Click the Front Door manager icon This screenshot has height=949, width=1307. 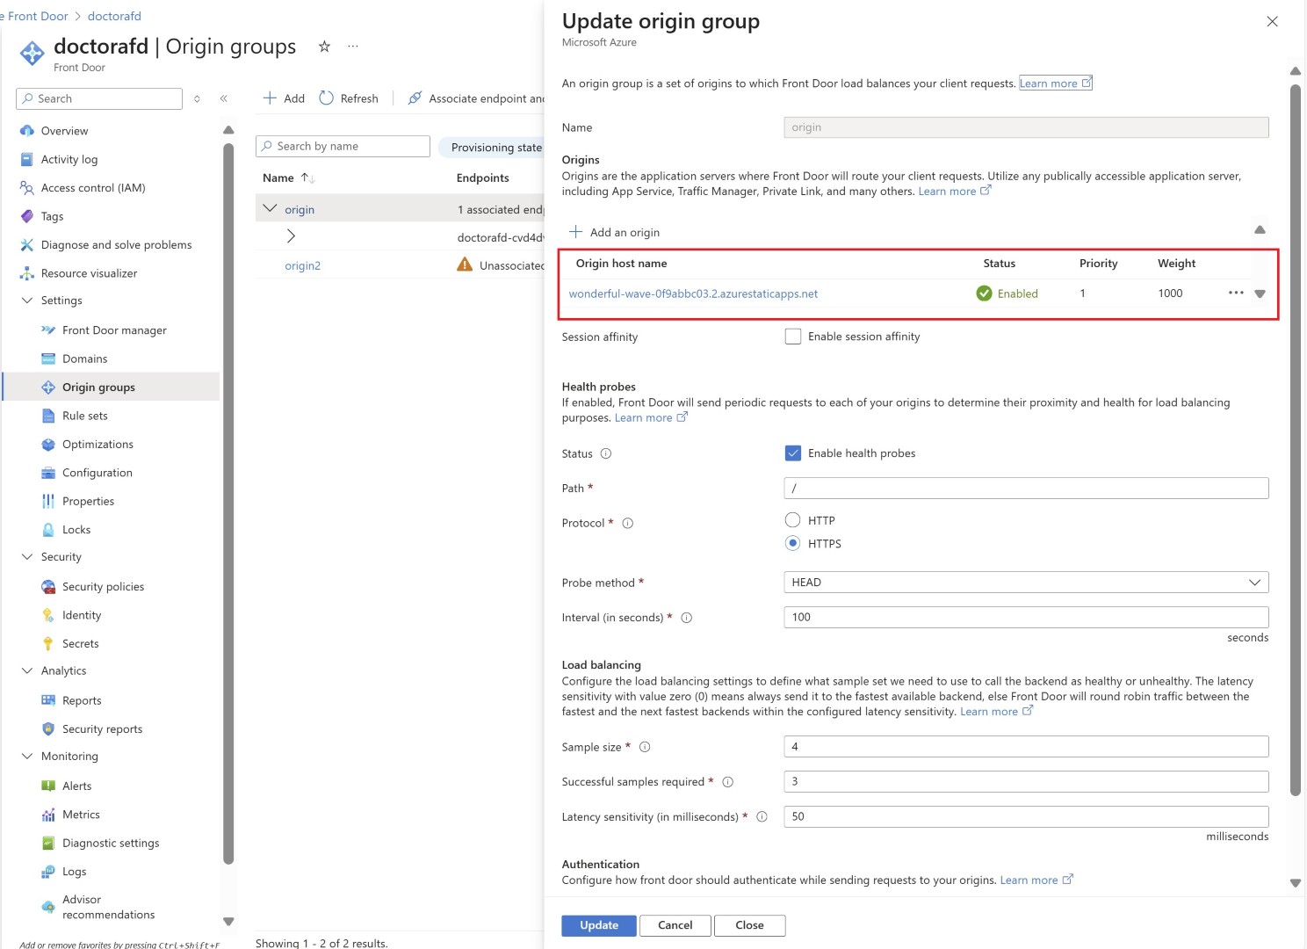[48, 330]
